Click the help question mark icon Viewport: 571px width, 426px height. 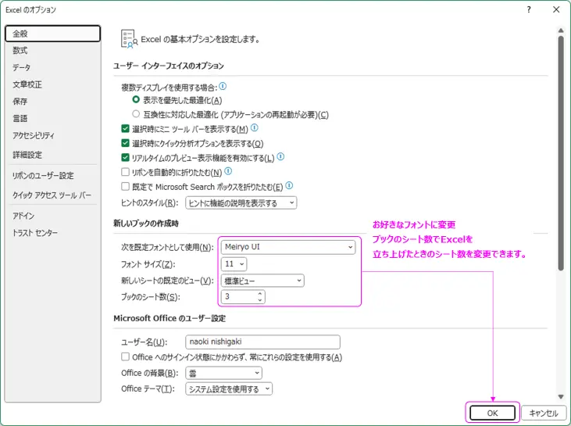529,10
